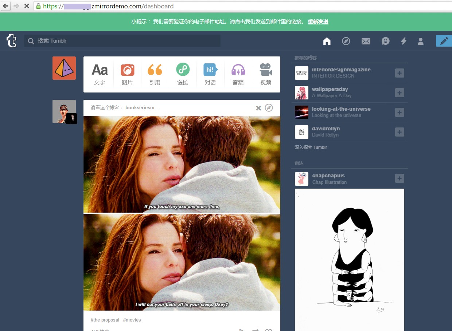Image resolution: width=452 pixels, height=331 pixels.
Task: Click the #movies tag
Action: point(132,320)
